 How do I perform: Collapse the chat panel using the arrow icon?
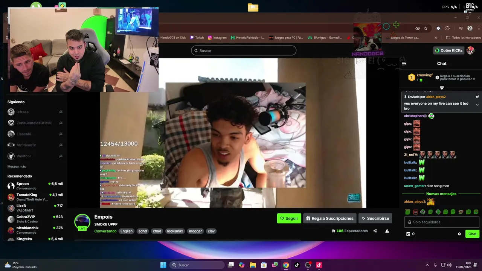(x=404, y=64)
